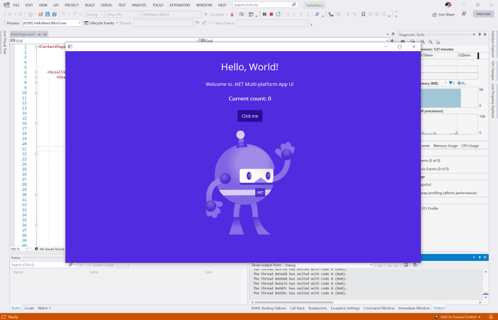Click Clear All icon in Output window

tap(406, 265)
